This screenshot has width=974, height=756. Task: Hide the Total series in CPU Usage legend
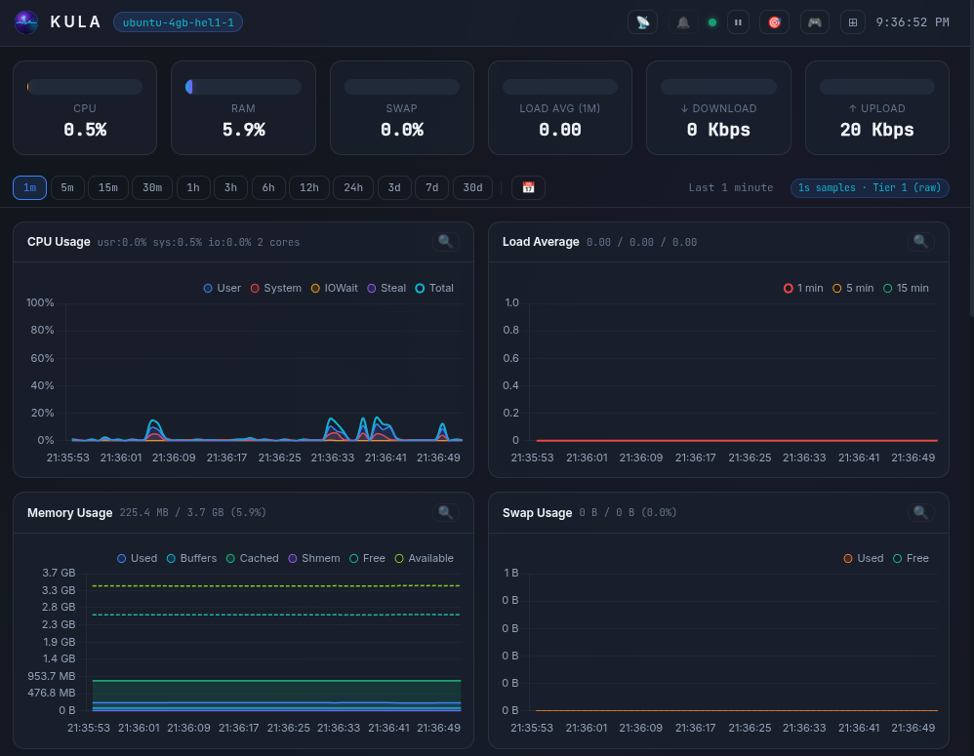point(433,288)
